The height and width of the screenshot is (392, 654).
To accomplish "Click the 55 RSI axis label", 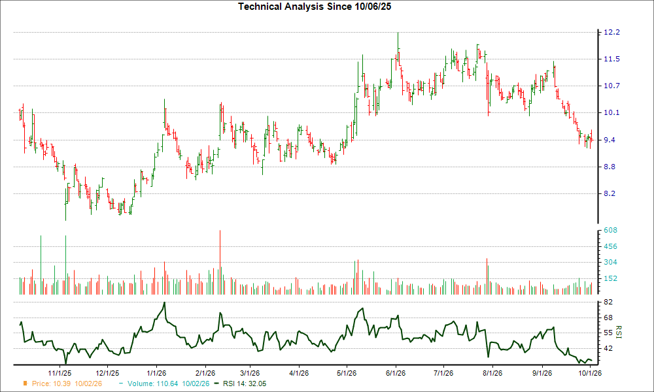I will (608, 333).
